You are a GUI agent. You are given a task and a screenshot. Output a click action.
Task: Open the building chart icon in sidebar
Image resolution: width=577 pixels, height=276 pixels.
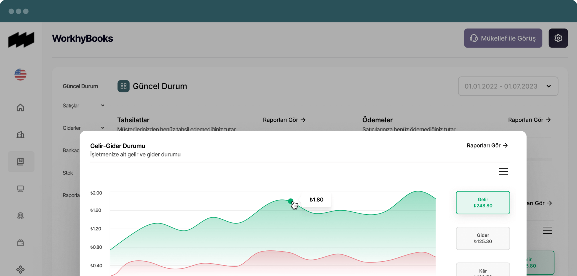click(x=20, y=135)
